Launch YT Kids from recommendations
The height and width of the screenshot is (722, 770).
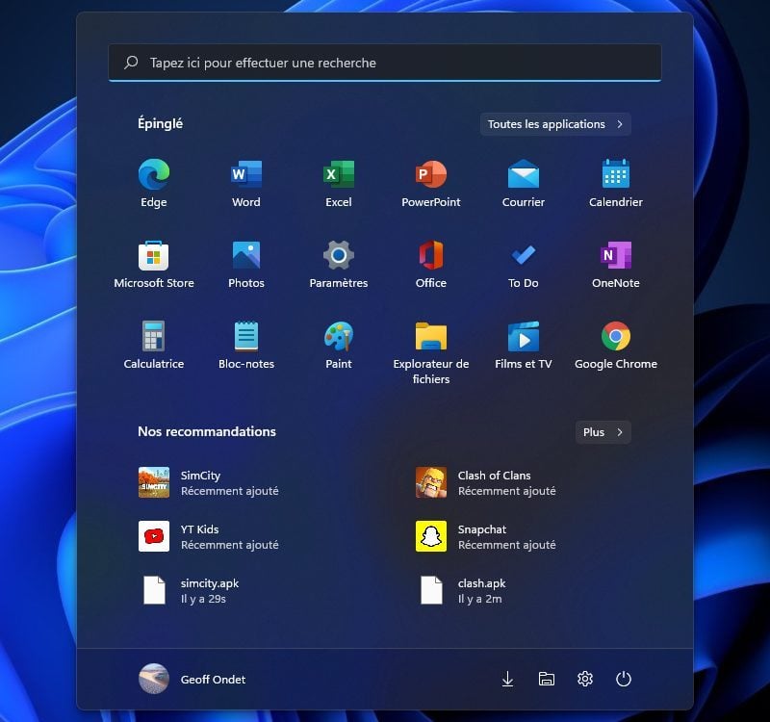(209, 536)
